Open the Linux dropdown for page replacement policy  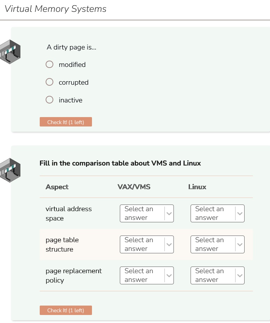tap(217, 275)
